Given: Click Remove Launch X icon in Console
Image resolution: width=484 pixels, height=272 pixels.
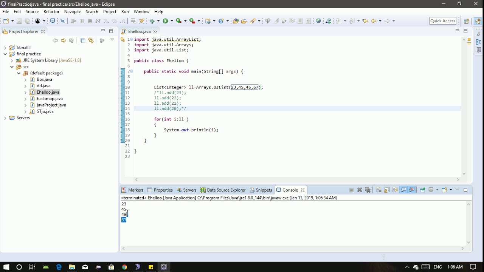Looking at the screenshot, I should tap(360, 190).
